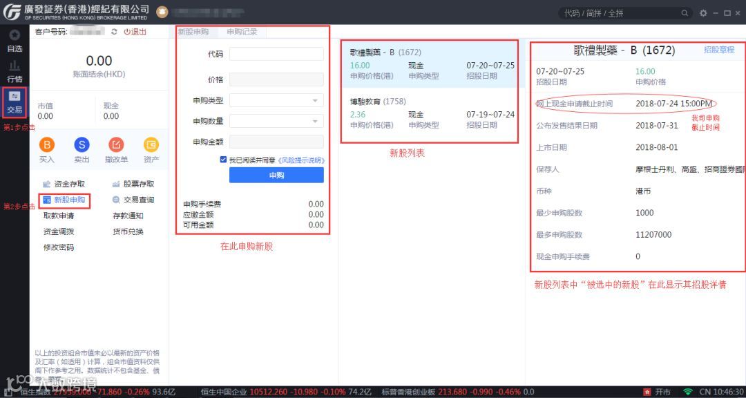Open 股票存取 stock deposit/withdrawal
Image resolution: width=746 pixels, height=398 pixels.
[x=134, y=184]
